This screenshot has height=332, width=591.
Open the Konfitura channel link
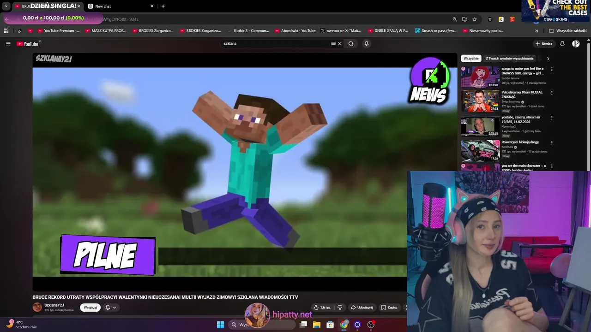(507, 147)
